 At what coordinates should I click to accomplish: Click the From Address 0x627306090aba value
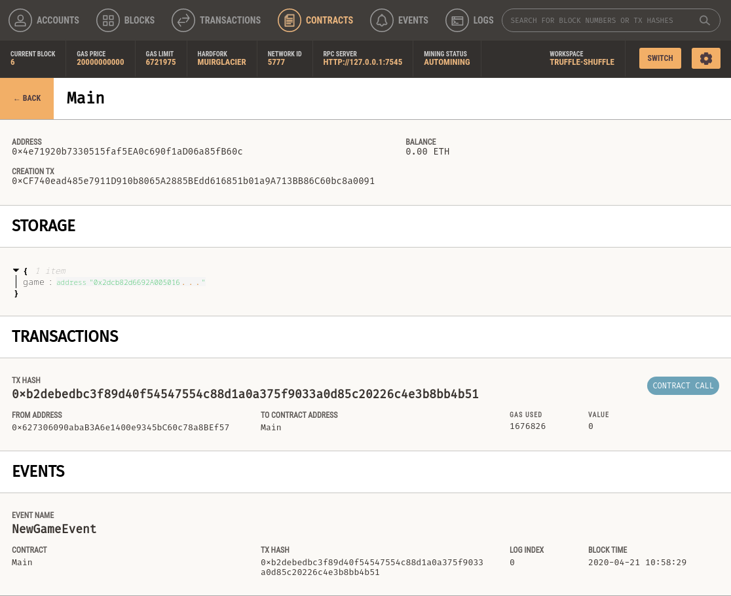[121, 427]
